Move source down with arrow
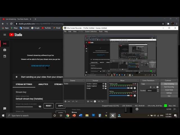The height and width of the screenshot is (135, 180). [102, 102]
